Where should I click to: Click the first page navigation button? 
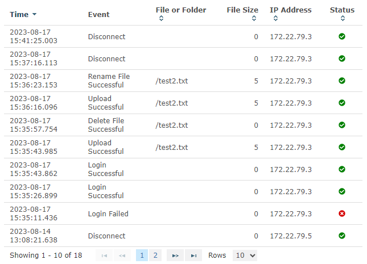point(104,255)
